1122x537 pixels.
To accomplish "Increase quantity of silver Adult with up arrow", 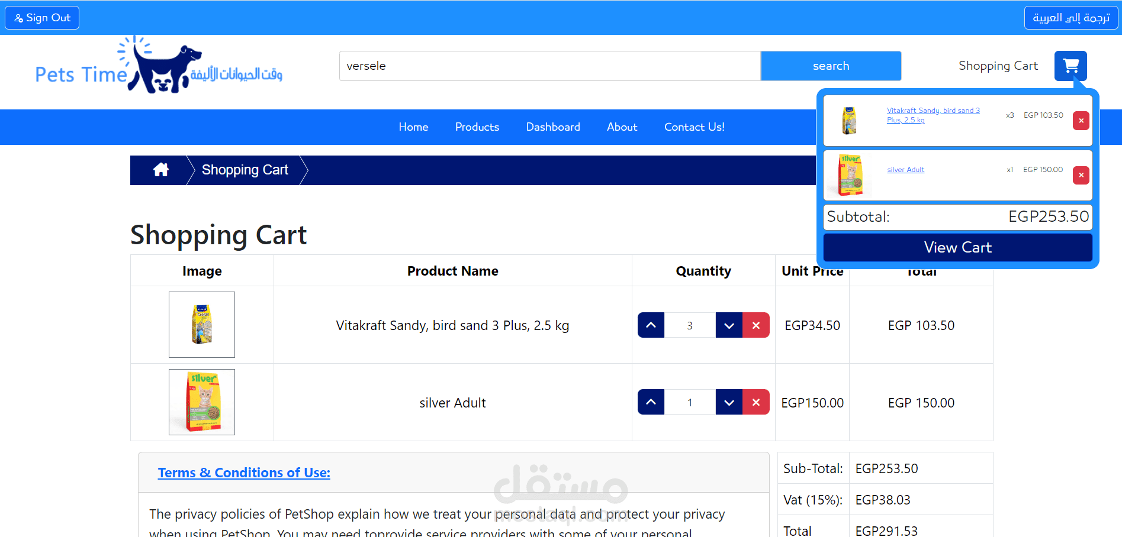I will coord(651,402).
